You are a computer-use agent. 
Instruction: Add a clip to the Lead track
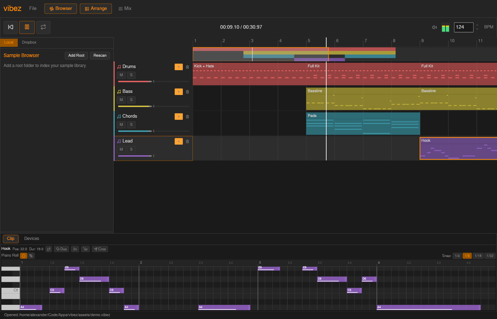click(179, 141)
